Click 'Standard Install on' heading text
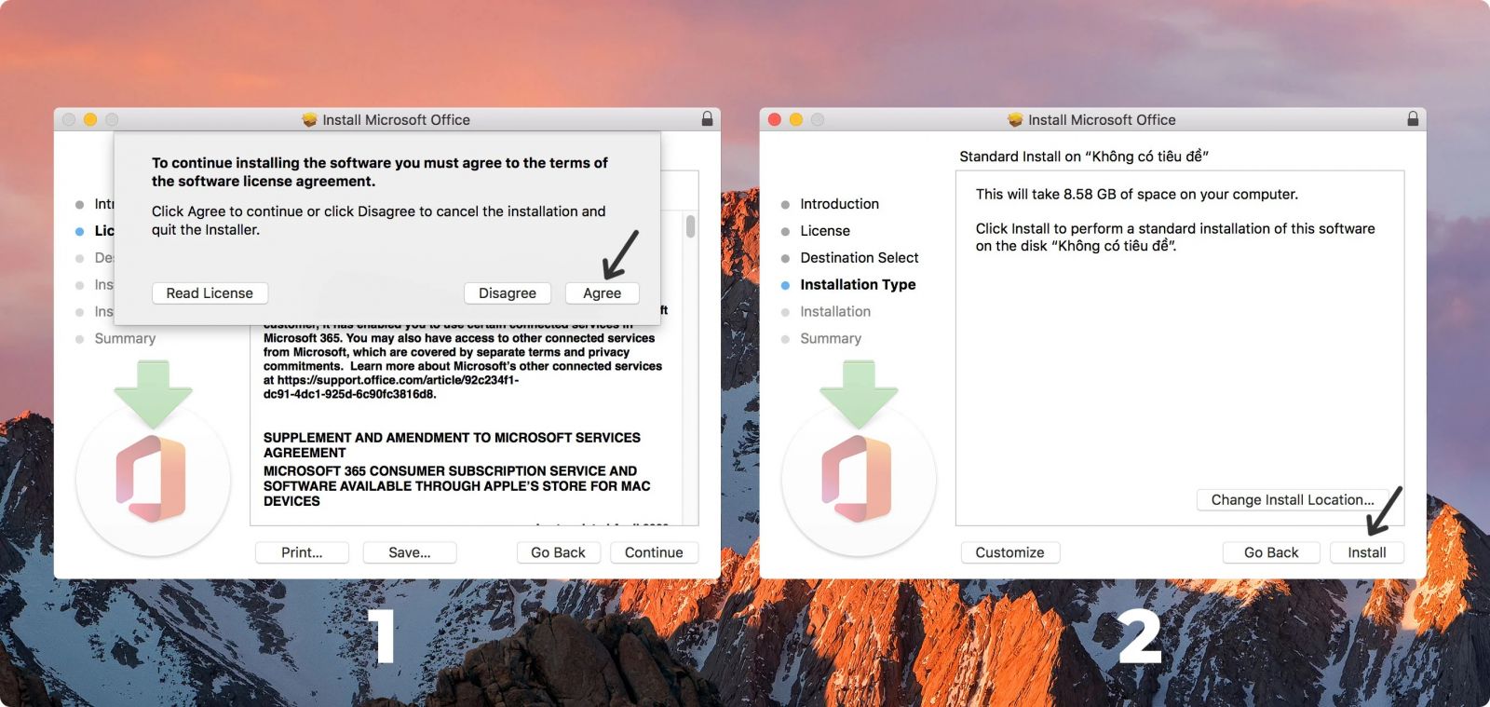The height and width of the screenshot is (707, 1490). pos(1083,156)
